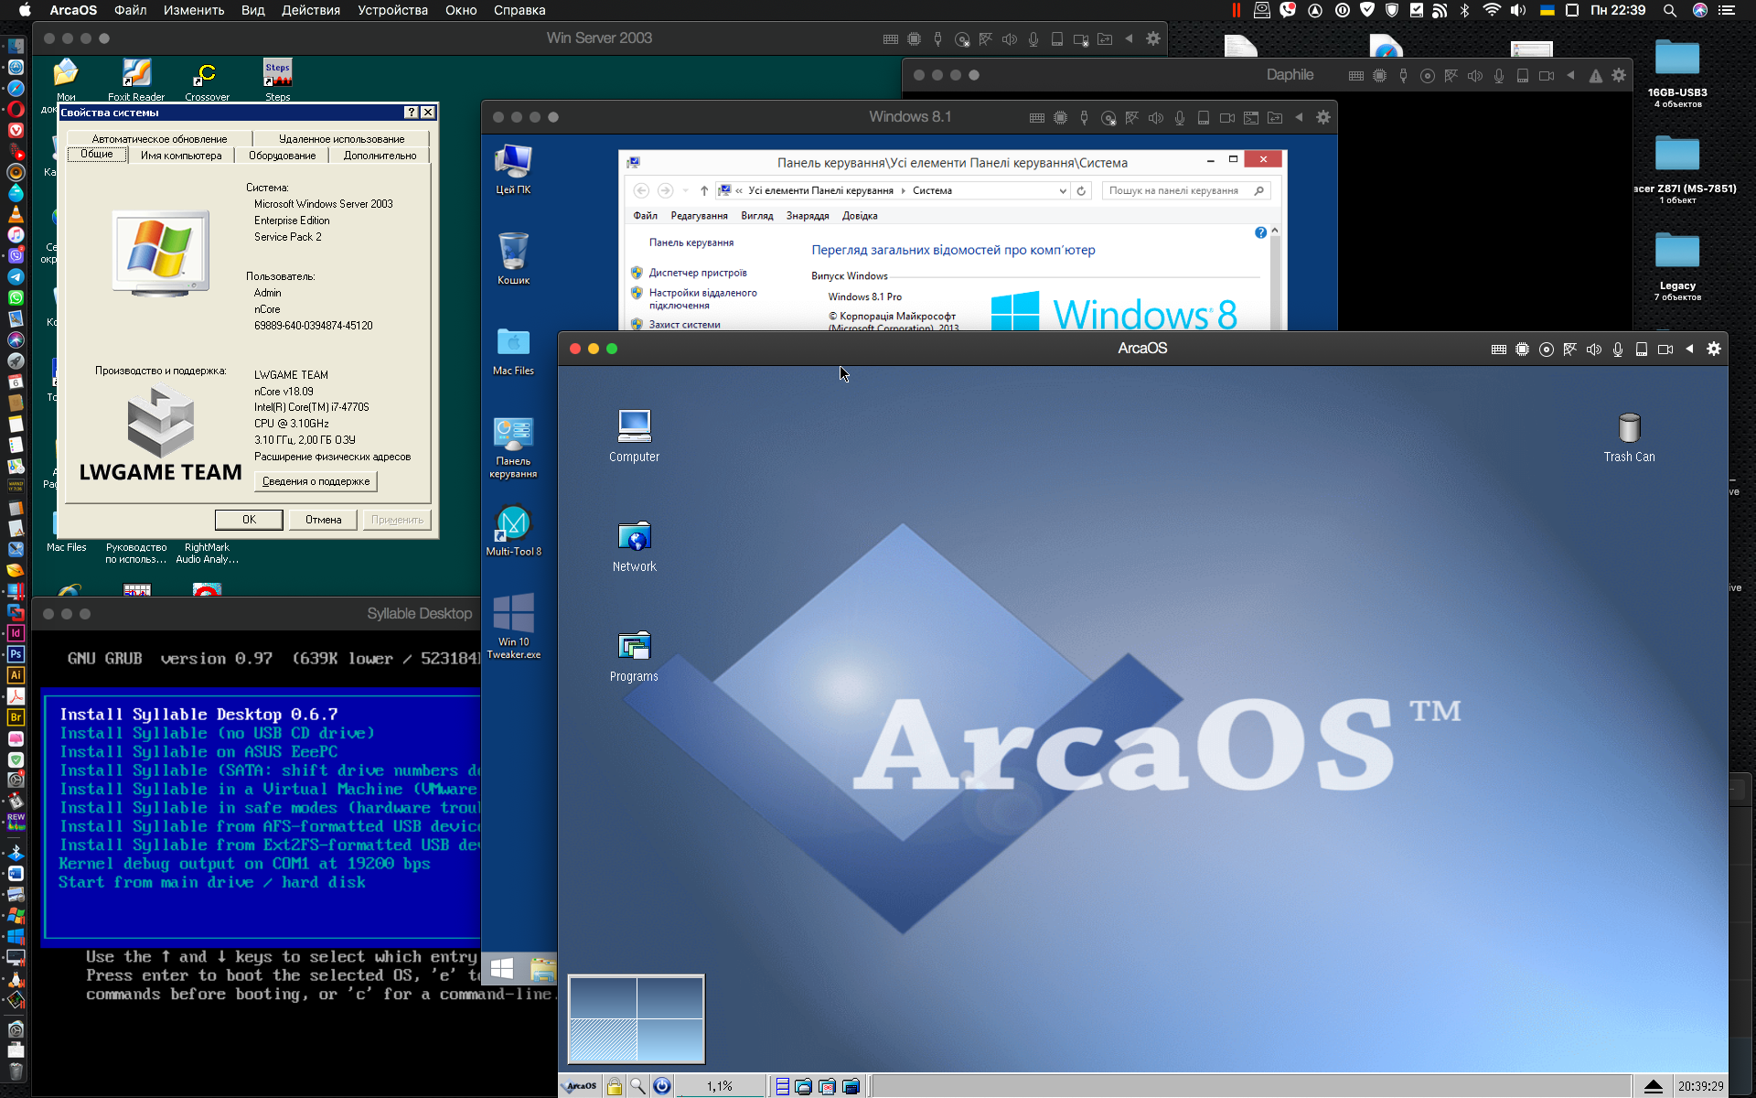Open the printer folder icon in ArcaOS taskbar

point(803,1086)
